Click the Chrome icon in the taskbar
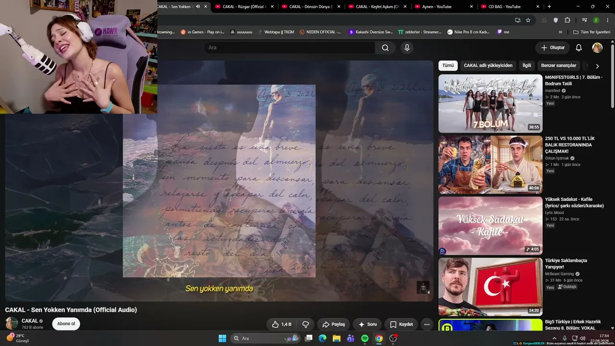615x346 pixels. 379,338
